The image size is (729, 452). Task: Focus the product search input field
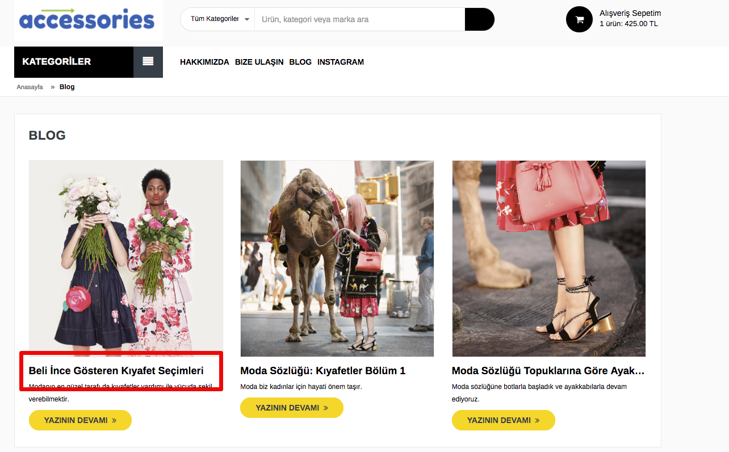(359, 19)
